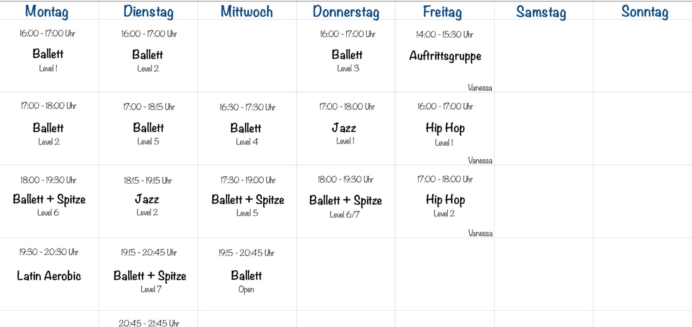
Task: Open the Mittwoch column header
Action: 247,11
